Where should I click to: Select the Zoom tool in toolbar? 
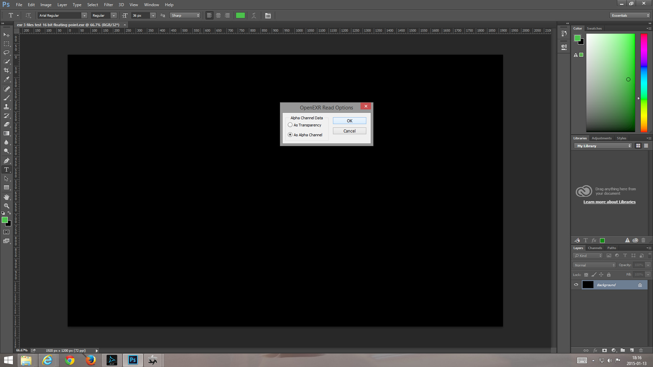[x=6, y=206]
